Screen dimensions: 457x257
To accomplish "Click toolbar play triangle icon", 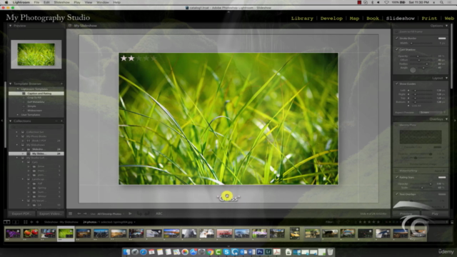I will click(130, 213).
